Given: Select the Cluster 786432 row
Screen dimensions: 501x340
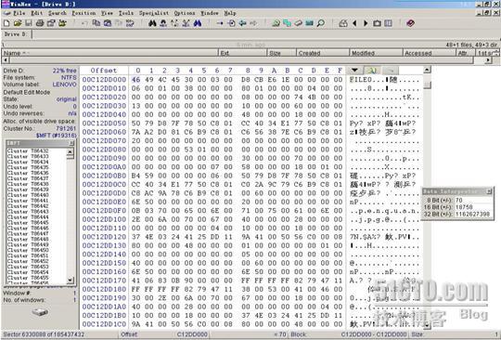Looking at the screenshot, I should tap(28, 150).
